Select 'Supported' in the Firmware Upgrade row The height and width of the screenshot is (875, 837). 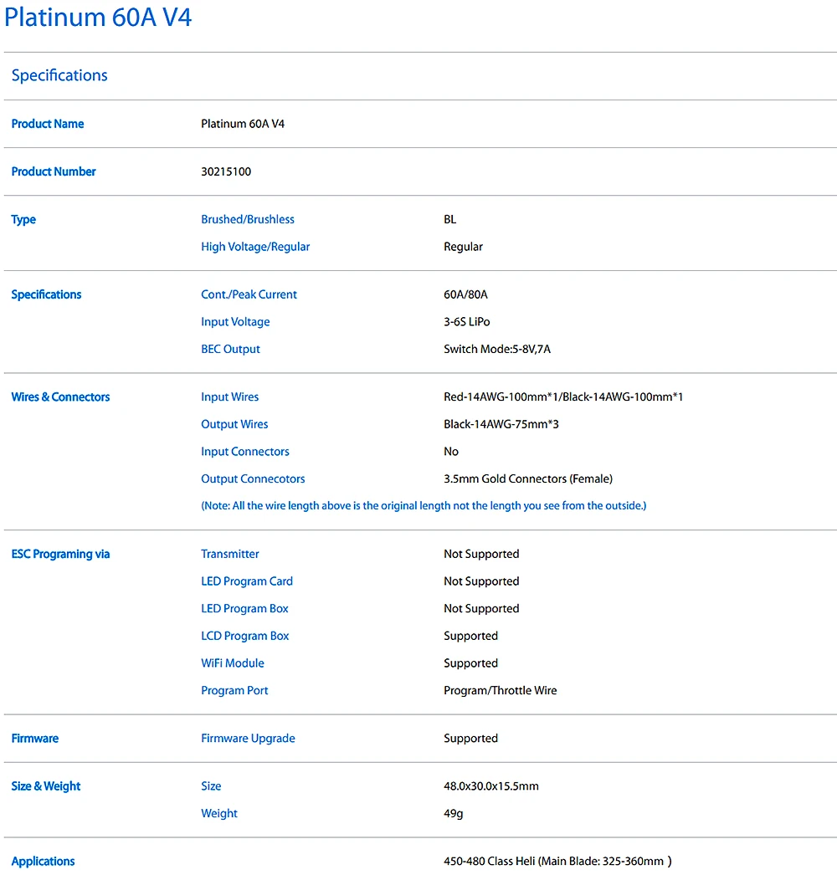coord(470,739)
